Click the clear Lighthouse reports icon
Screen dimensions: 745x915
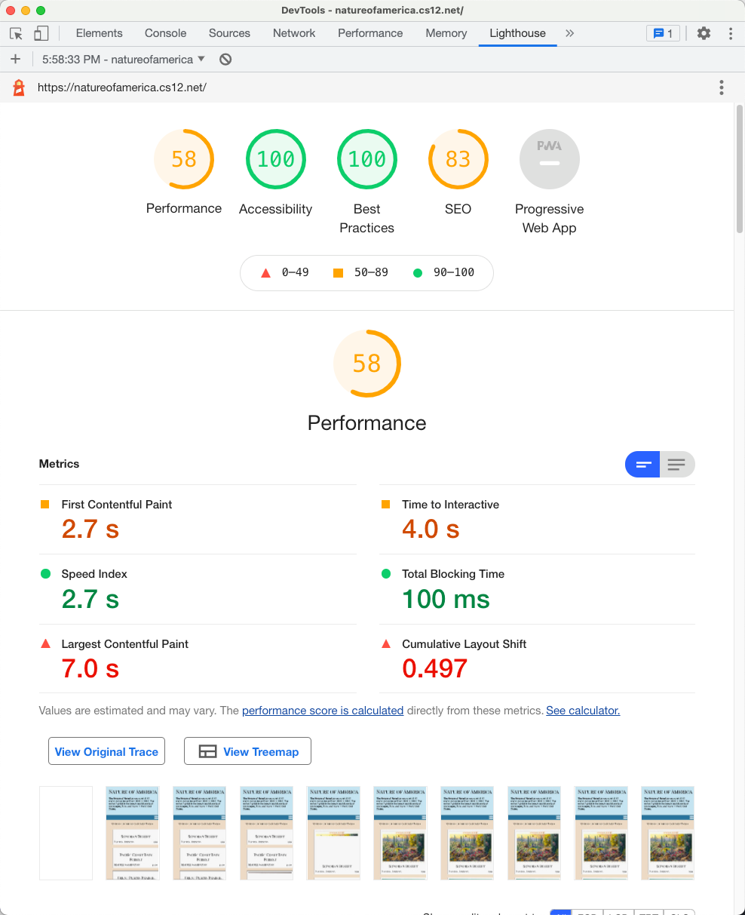(x=225, y=59)
